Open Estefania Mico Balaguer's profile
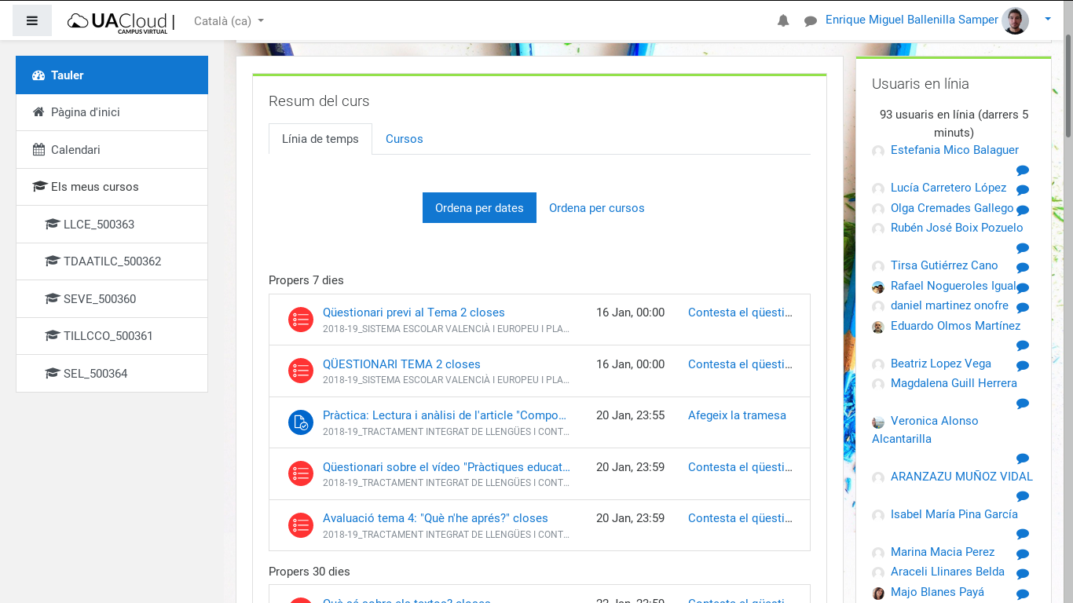The height and width of the screenshot is (603, 1073). click(954, 150)
